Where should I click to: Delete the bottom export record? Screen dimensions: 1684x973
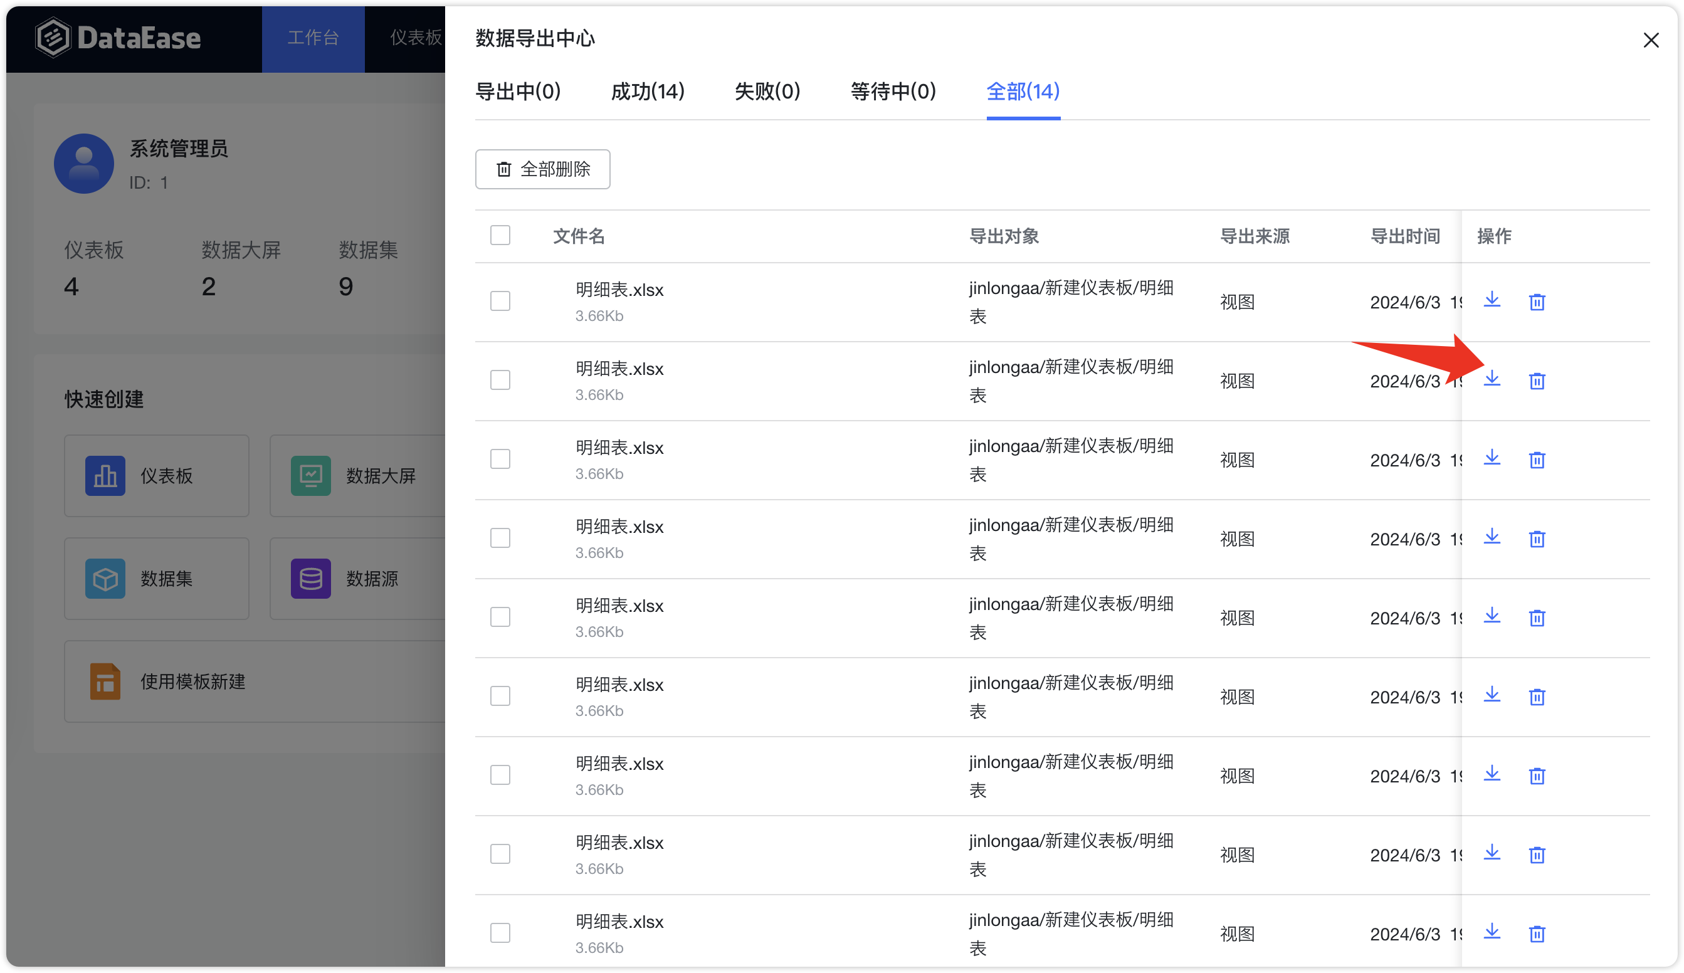1537,933
